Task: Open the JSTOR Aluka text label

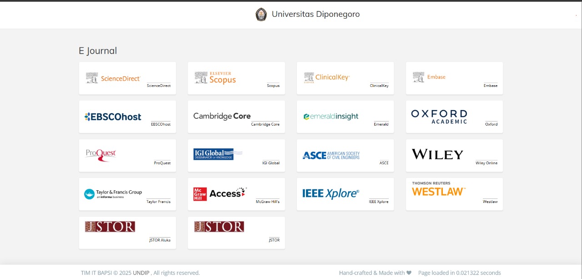Action: [x=160, y=240]
